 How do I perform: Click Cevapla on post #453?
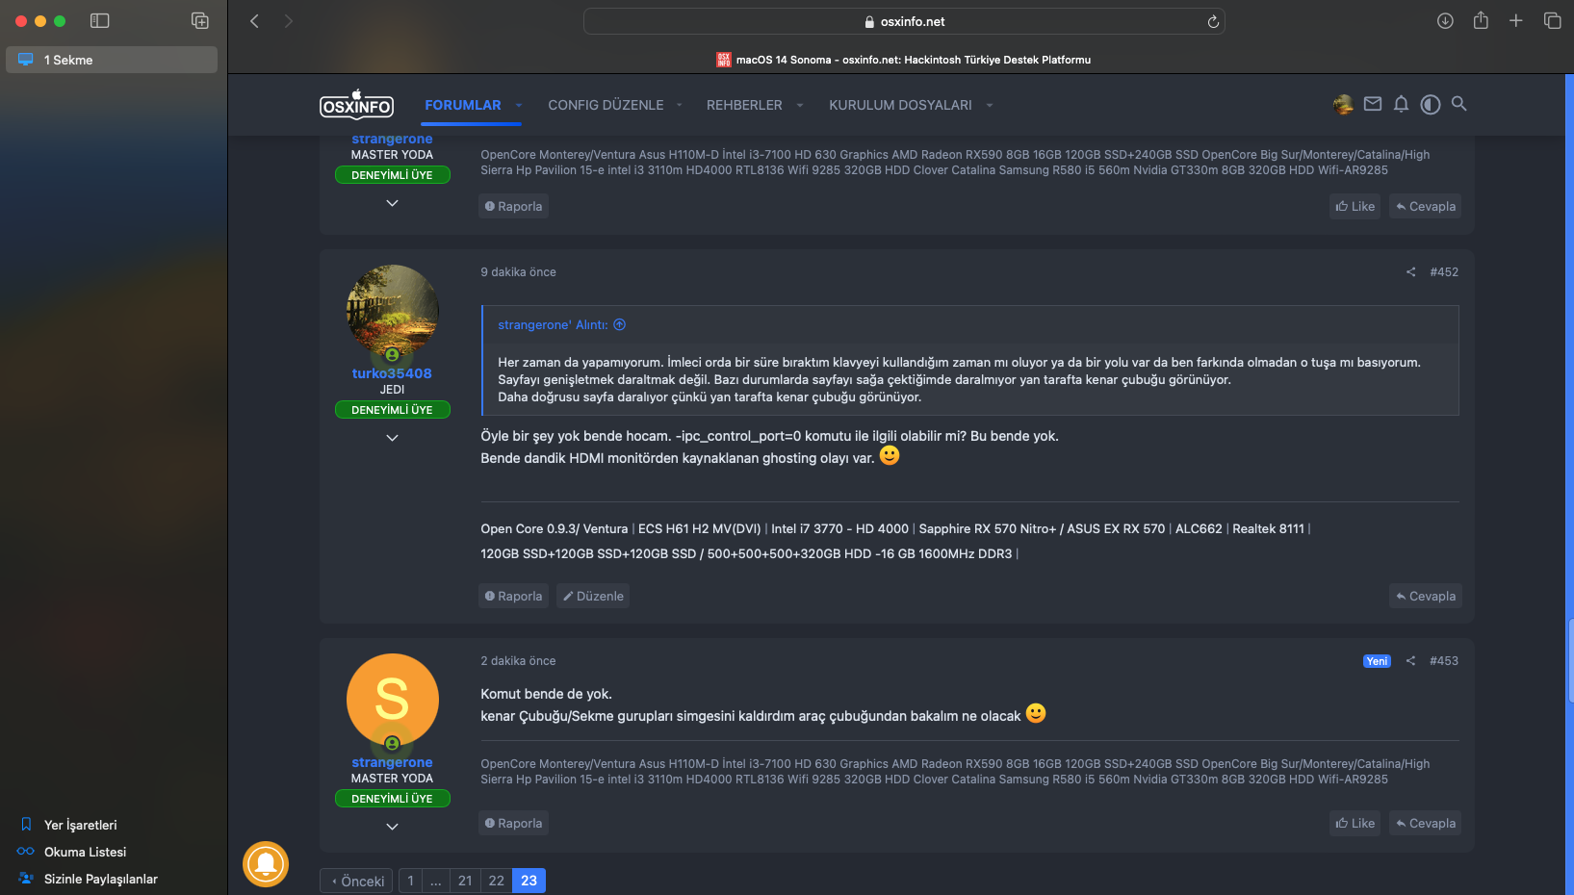point(1425,824)
